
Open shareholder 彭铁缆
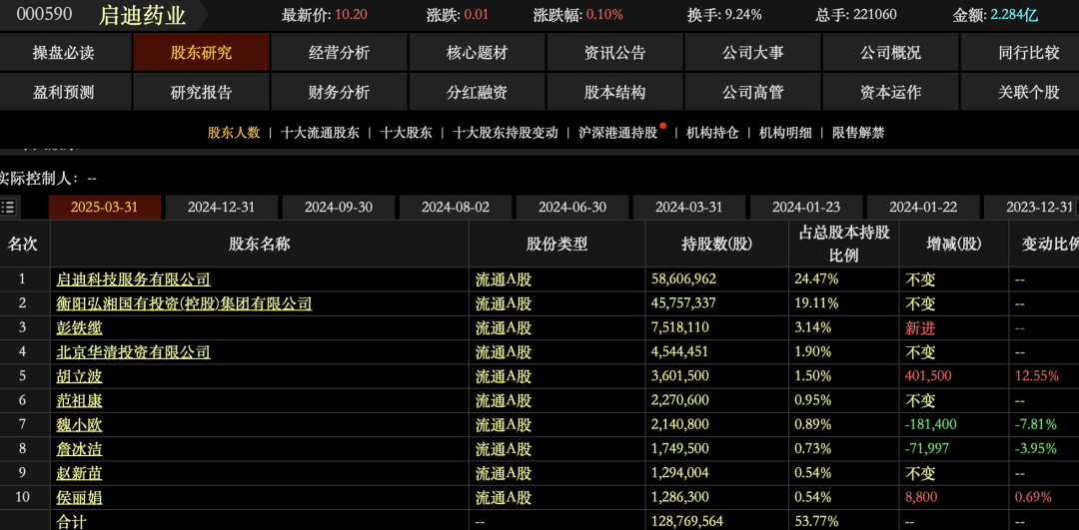click(x=79, y=328)
